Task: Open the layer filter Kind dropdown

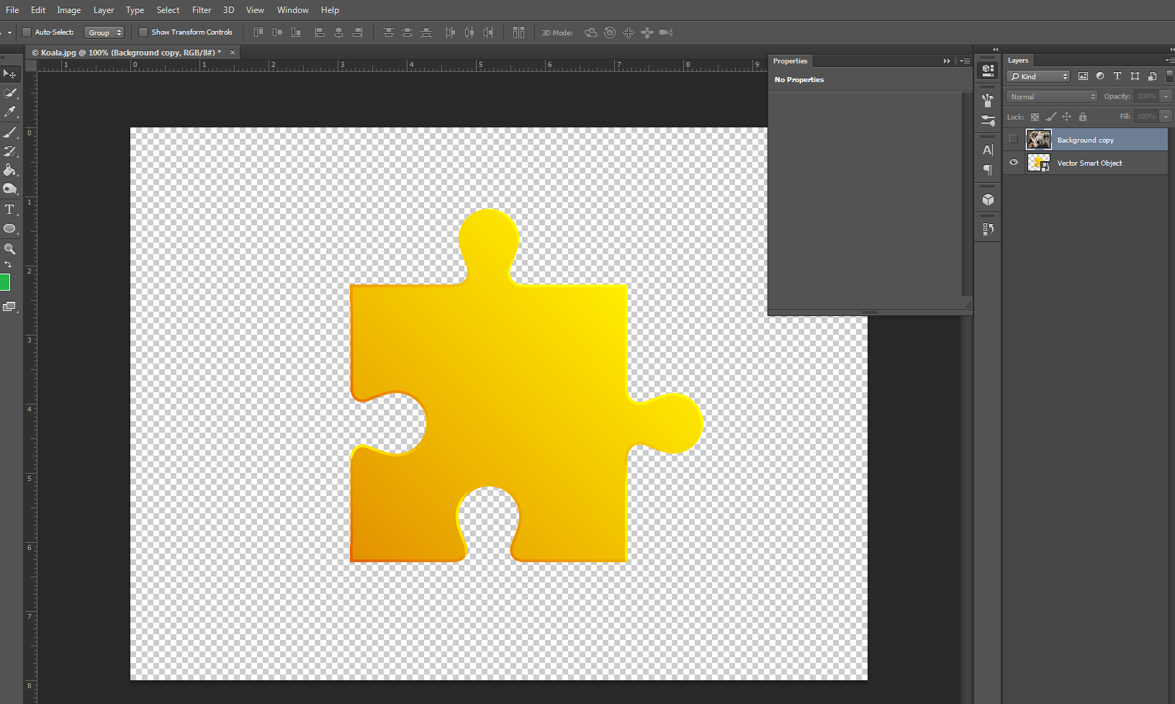Action: click(x=1038, y=76)
